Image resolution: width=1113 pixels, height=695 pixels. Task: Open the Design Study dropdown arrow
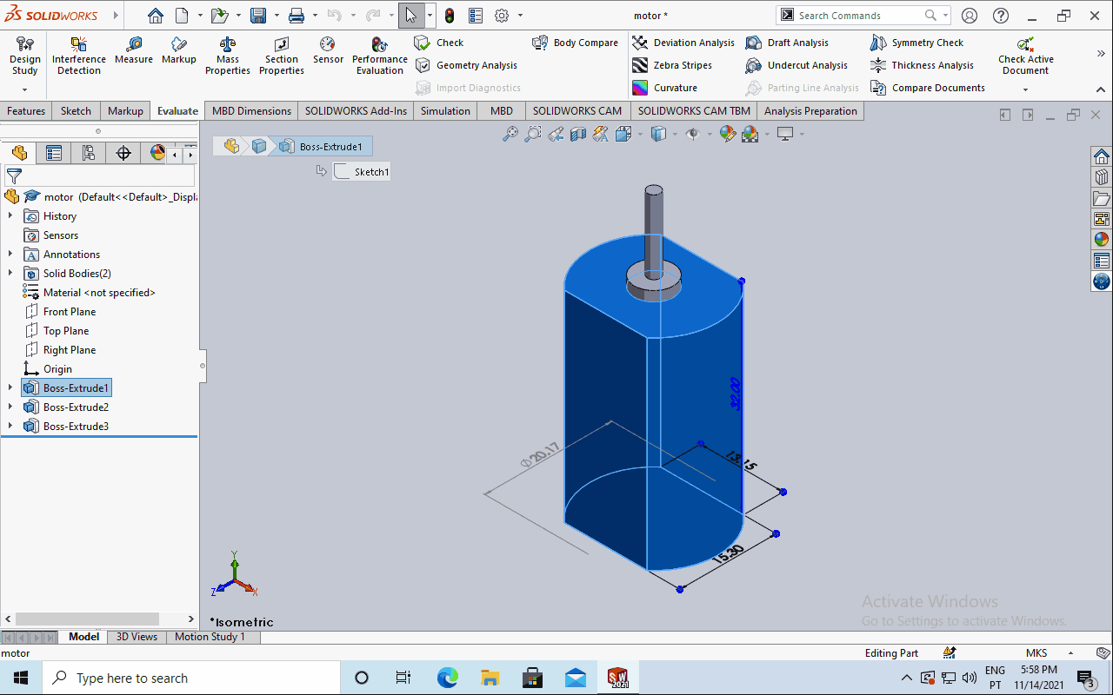tap(24, 89)
